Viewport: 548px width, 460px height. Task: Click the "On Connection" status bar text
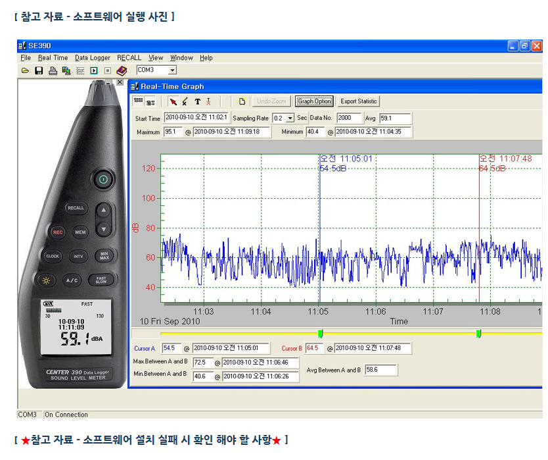[66, 415]
